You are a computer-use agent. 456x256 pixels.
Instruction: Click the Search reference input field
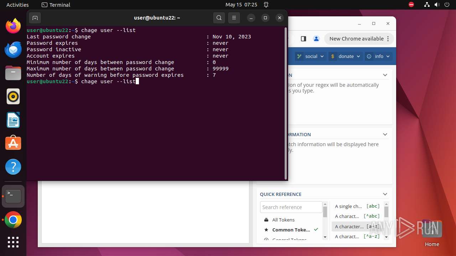click(x=291, y=207)
